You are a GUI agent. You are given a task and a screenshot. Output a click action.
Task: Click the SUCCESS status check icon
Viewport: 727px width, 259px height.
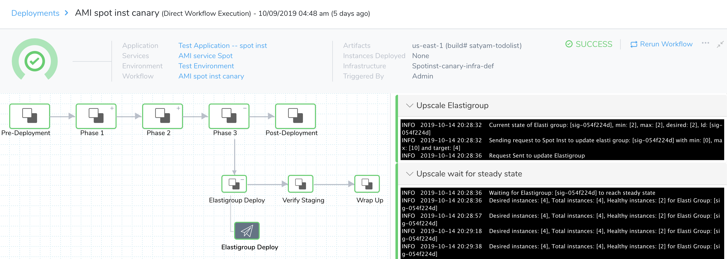coord(569,44)
